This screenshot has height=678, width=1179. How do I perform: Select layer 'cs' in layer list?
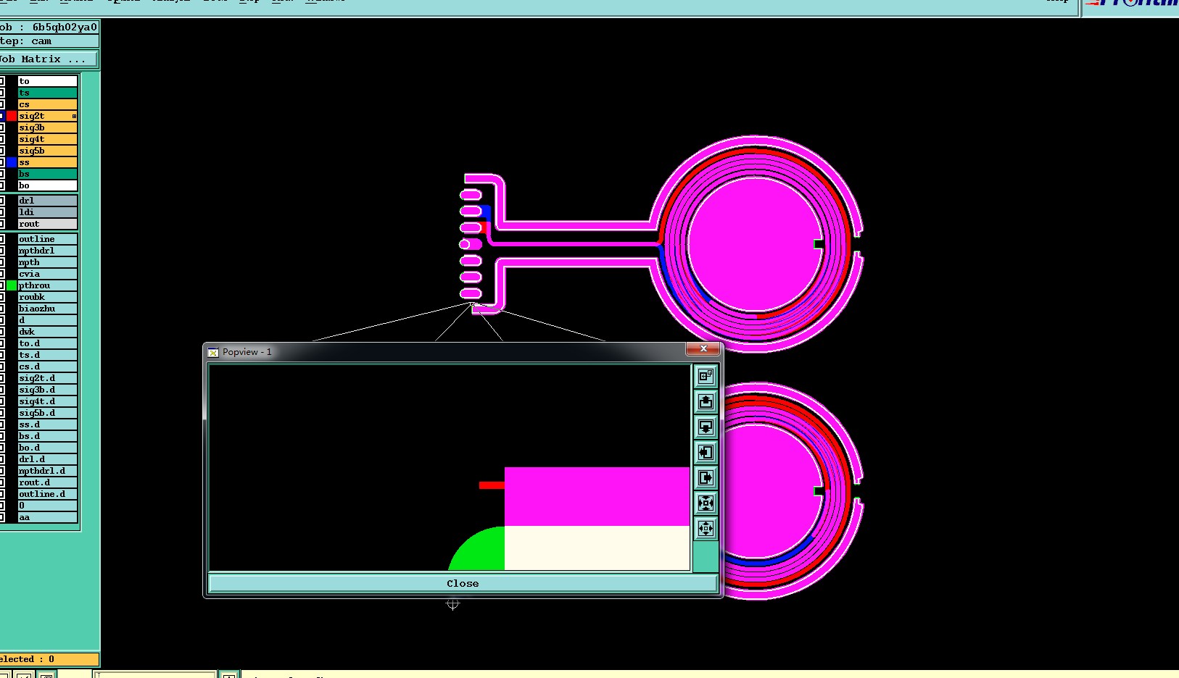point(47,104)
